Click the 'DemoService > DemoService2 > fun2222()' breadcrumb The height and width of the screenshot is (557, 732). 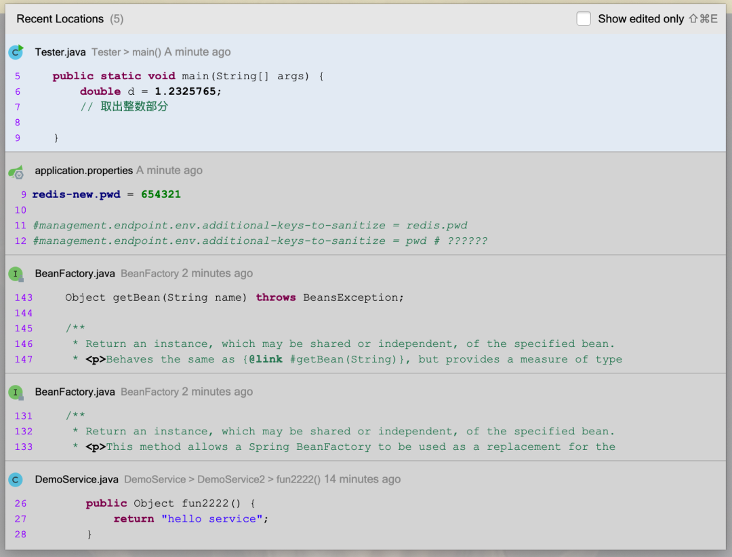(222, 480)
